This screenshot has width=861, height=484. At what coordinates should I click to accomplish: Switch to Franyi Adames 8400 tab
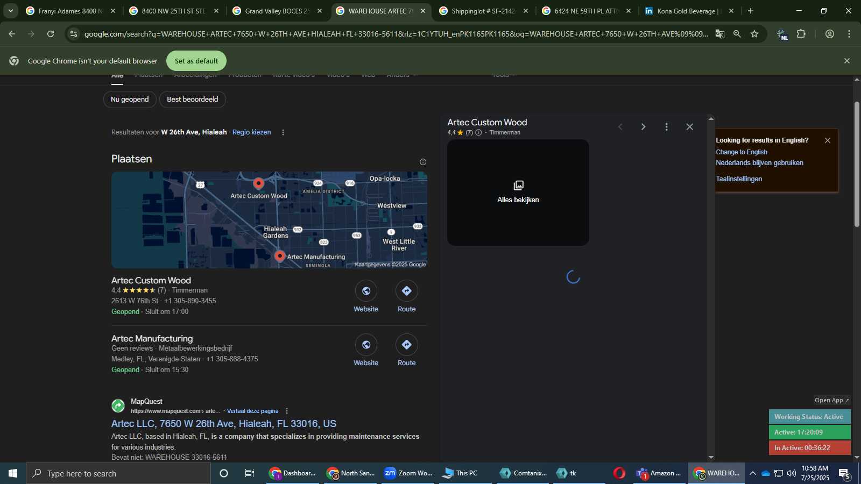(70, 11)
